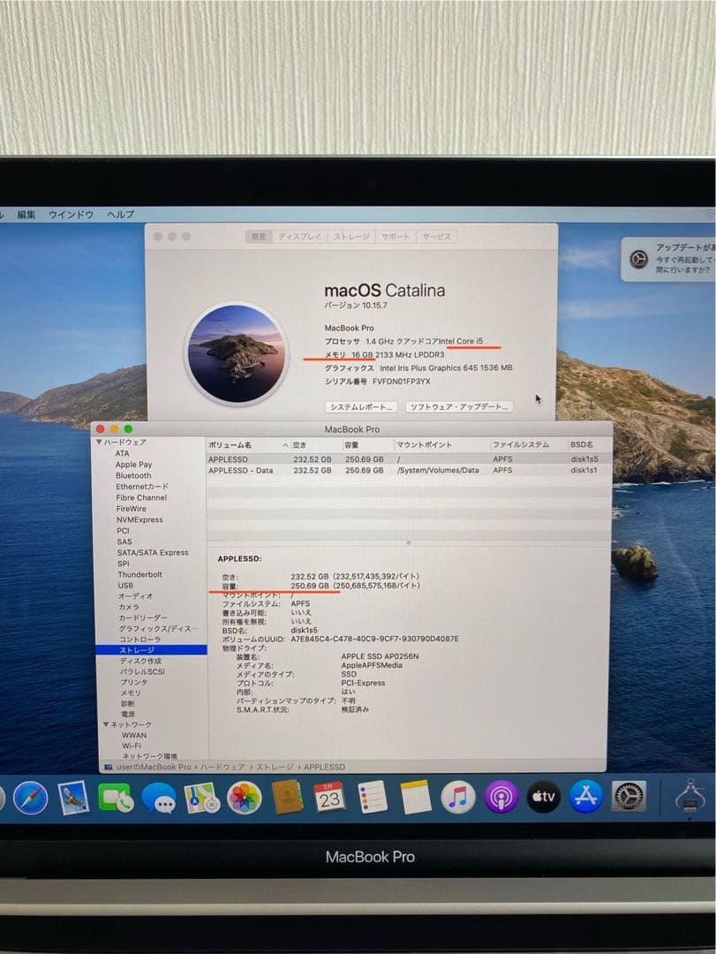Viewport: 716px width, 954px height.
Task: Open FaceTime from the Dock
Action: (116, 798)
